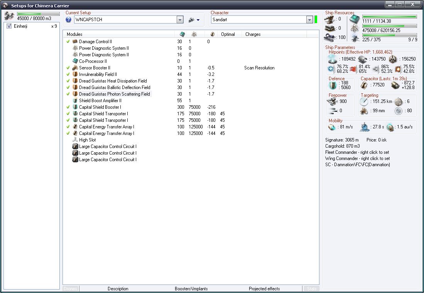The image size is (424, 293).
Task: Toggle first Capital Energy Transfer Array I checkmark
Action: click(x=68, y=126)
